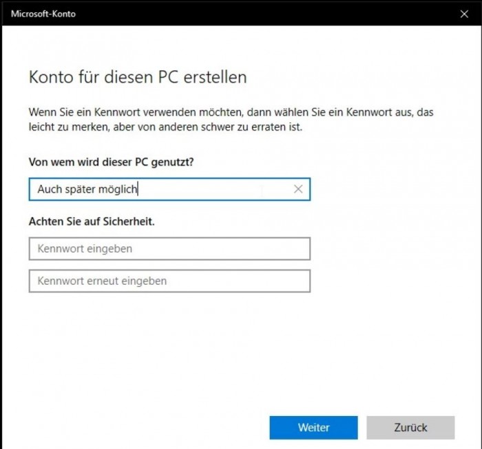The width and height of the screenshot is (482, 449).
Task: Click the word 'später' in the username field
Action: point(81,189)
